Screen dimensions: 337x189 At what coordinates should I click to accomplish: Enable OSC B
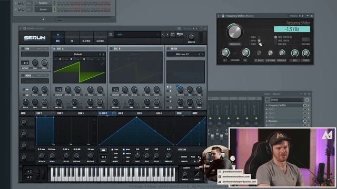pyautogui.click(x=111, y=49)
